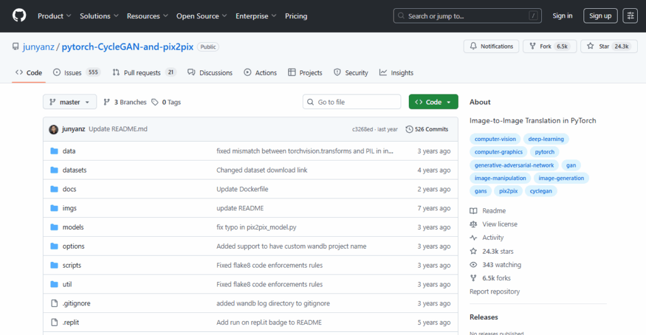This screenshot has width=646, height=335.
Task: Click the pytorch topic tag
Action: click(x=544, y=152)
